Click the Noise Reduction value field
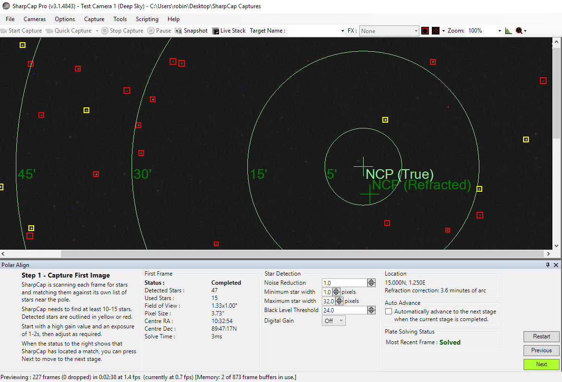This screenshot has height=382, width=562. tap(344, 283)
